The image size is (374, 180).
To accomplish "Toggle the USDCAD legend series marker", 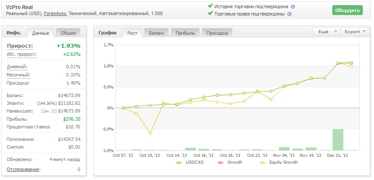I will [179, 163].
